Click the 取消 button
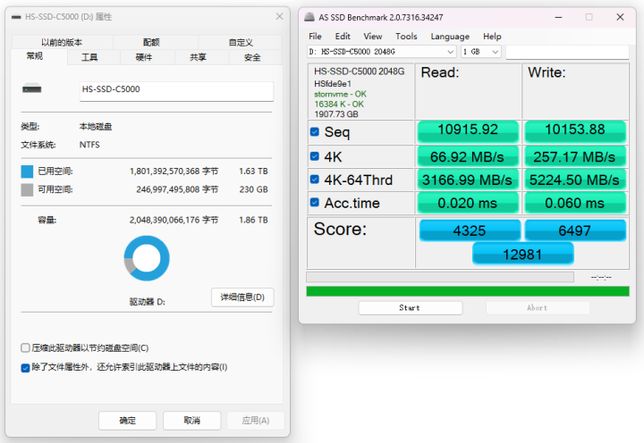644x443 pixels. (x=191, y=421)
